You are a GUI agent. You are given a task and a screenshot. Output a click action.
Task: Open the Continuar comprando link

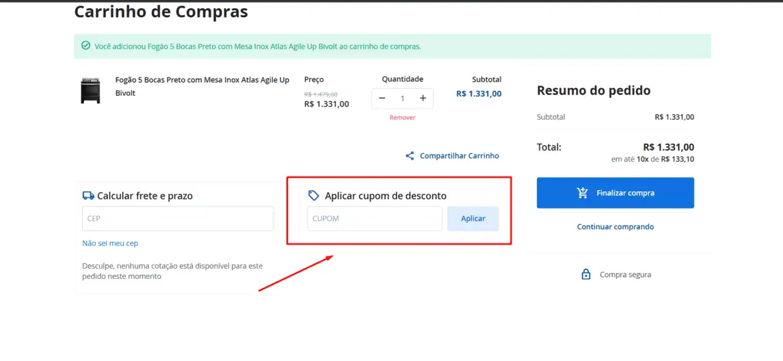(615, 227)
